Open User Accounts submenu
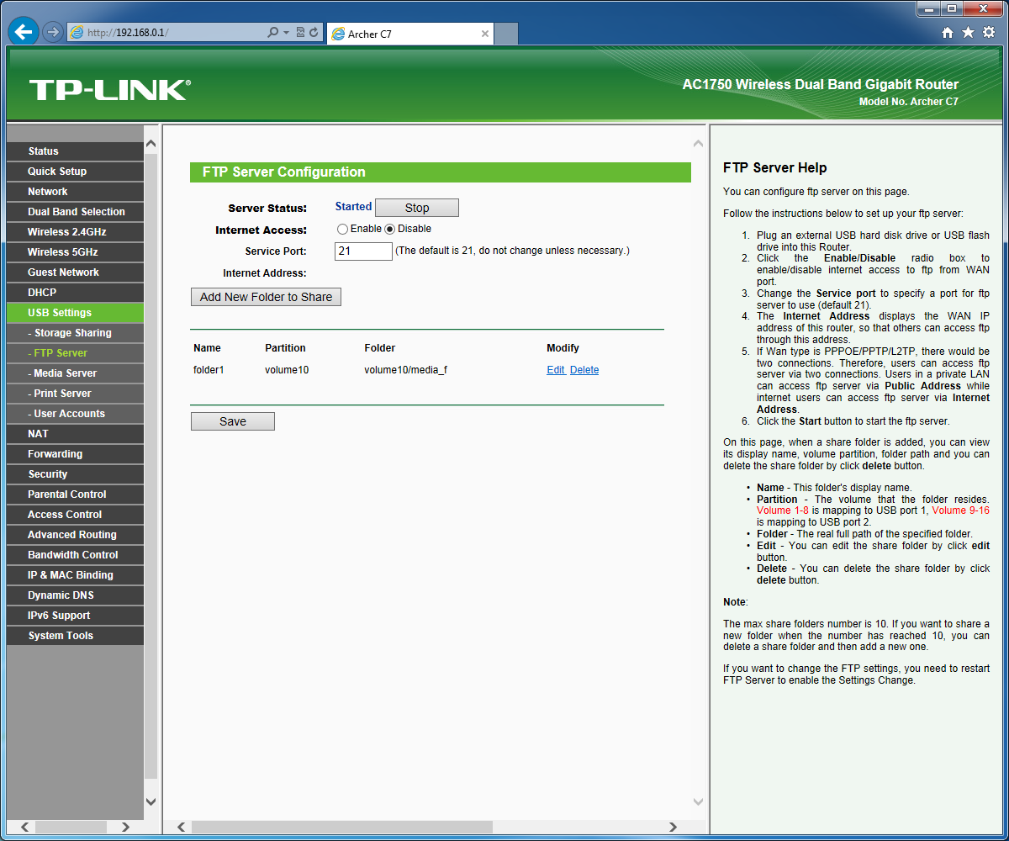Screen dimensions: 1009x841 75,414
